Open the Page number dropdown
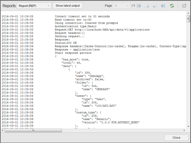Image resolution: width=191 pixels, height=143 pixels. 121,6
